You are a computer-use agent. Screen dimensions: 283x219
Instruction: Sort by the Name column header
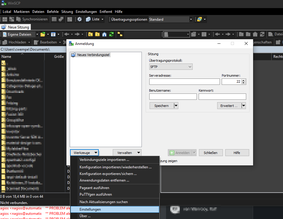click(22, 57)
